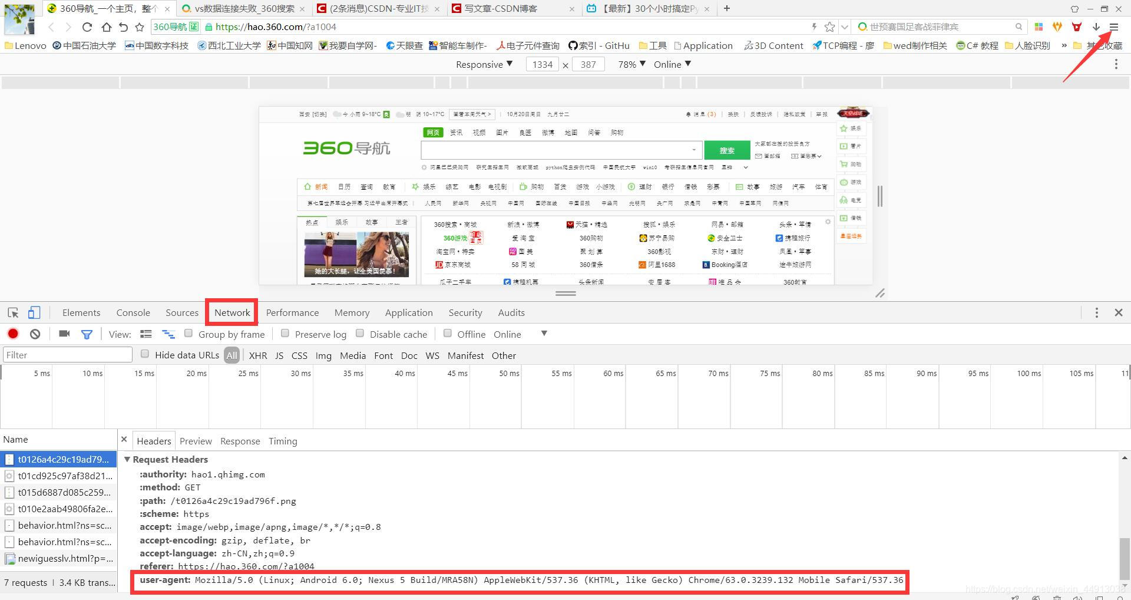Open Online throttling dropdown in device bar
Image resolution: width=1131 pixels, height=600 pixels.
pos(672,64)
